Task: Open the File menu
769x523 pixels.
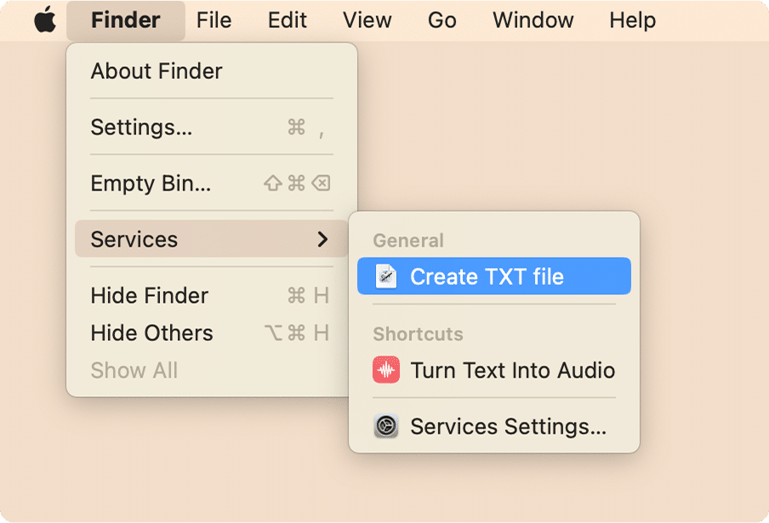Action: pyautogui.click(x=214, y=20)
